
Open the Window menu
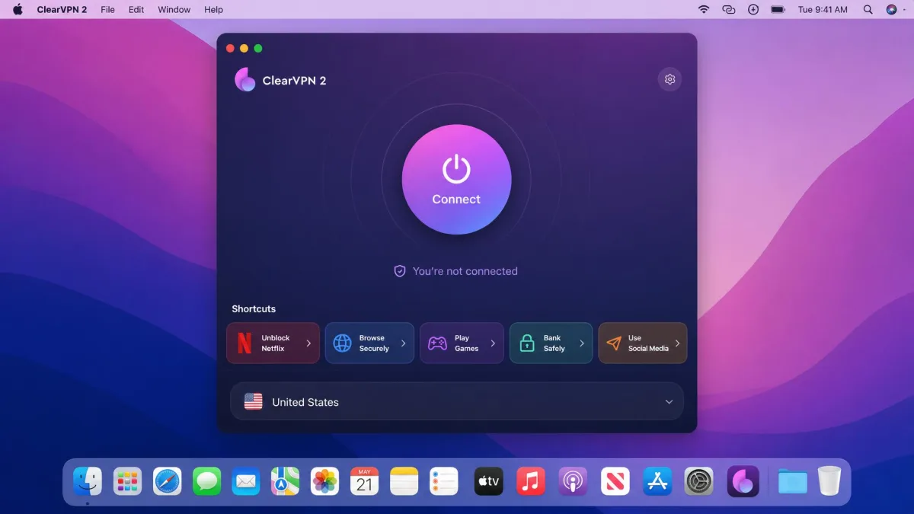click(174, 9)
